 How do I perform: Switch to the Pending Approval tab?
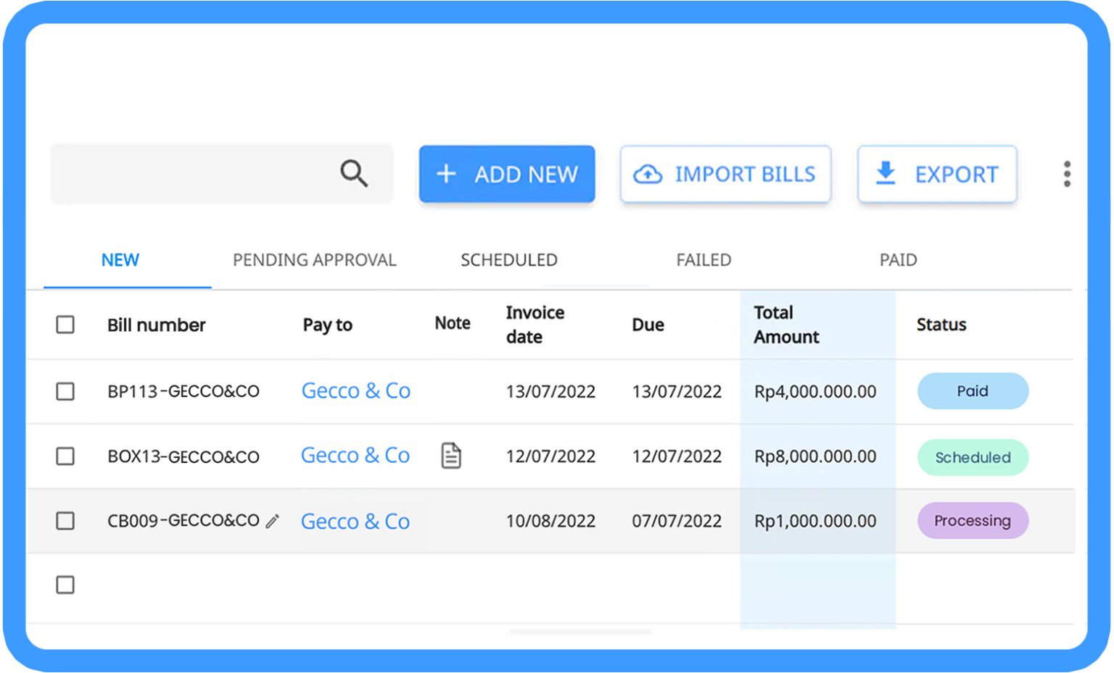click(x=315, y=260)
